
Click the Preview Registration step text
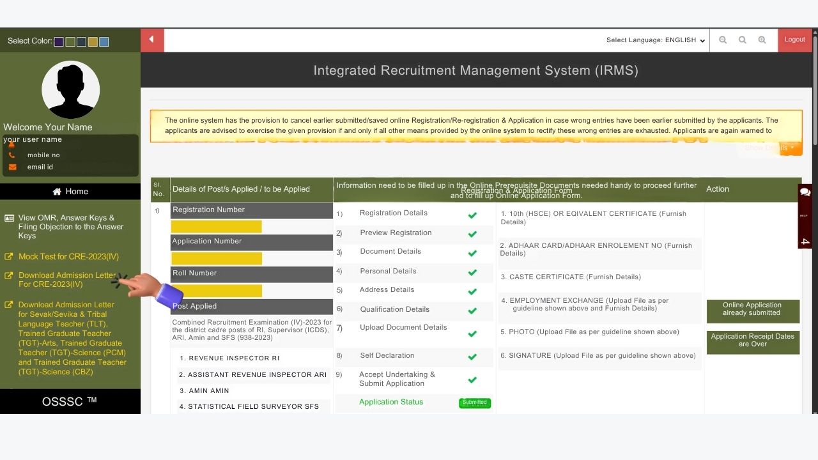pos(396,233)
